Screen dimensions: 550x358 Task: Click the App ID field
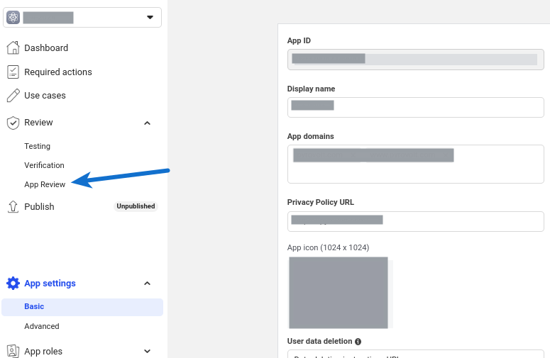click(x=415, y=60)
